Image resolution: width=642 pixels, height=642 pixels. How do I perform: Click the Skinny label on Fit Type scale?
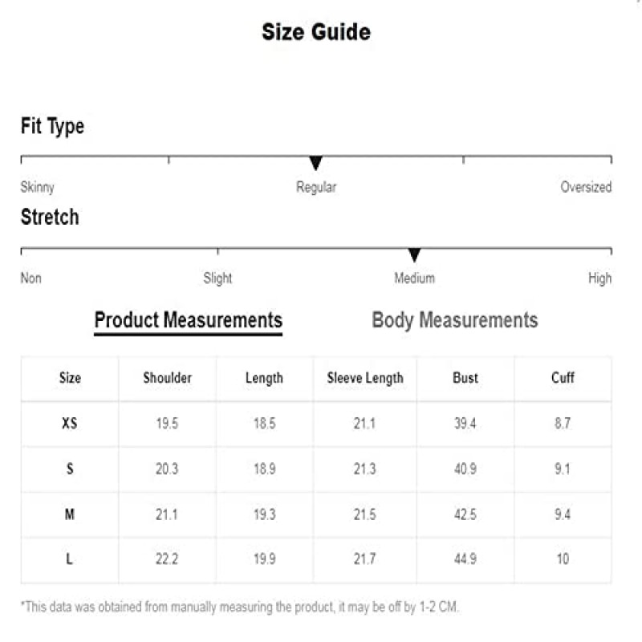pyautogui.click(x=37, y=187)
